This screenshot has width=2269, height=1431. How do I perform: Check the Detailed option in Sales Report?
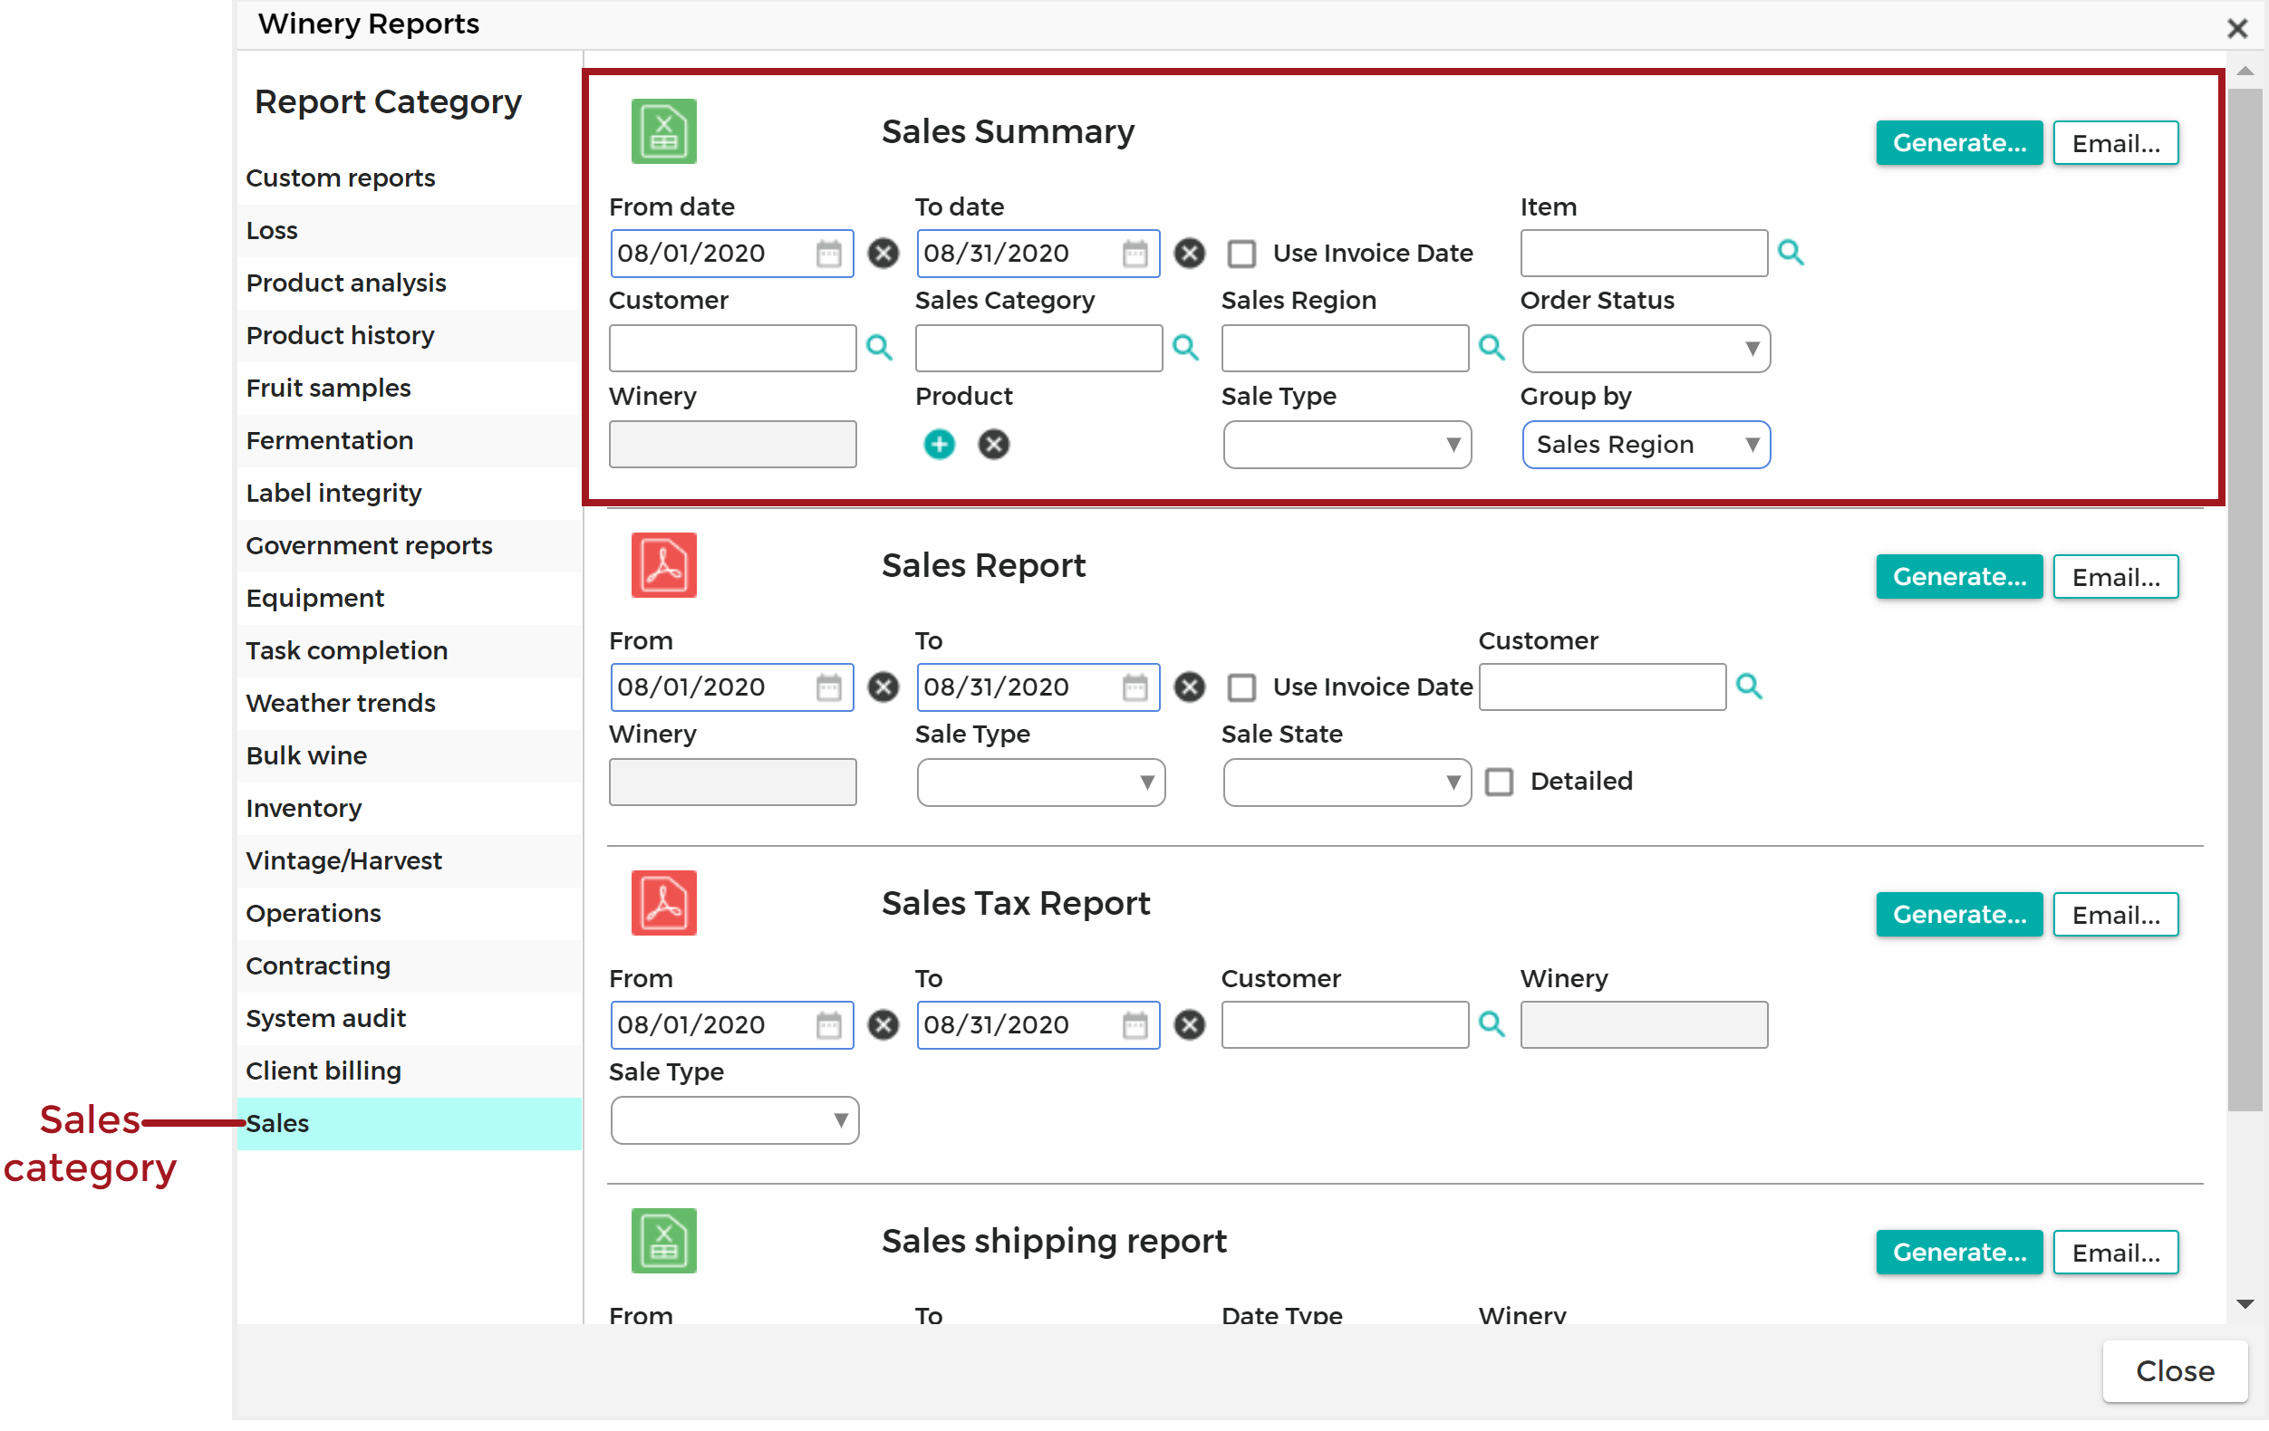click(x=1499, y=782)
